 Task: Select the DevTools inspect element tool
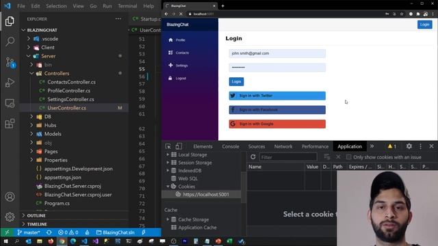[x=168, y=146]
